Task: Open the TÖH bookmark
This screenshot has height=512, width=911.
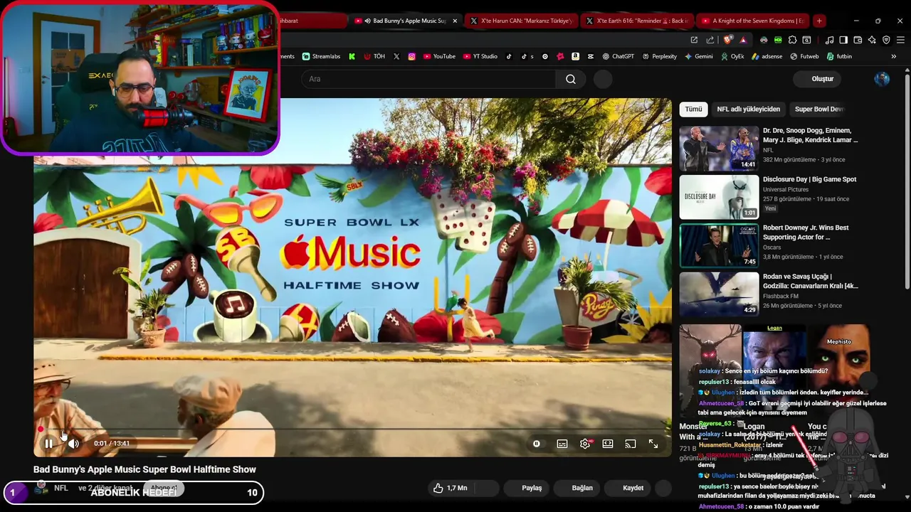Action: (374, 56)
